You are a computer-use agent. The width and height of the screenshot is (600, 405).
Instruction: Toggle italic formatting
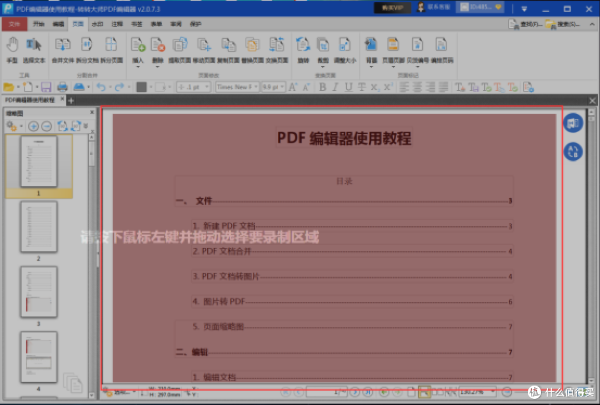(335, 88)
